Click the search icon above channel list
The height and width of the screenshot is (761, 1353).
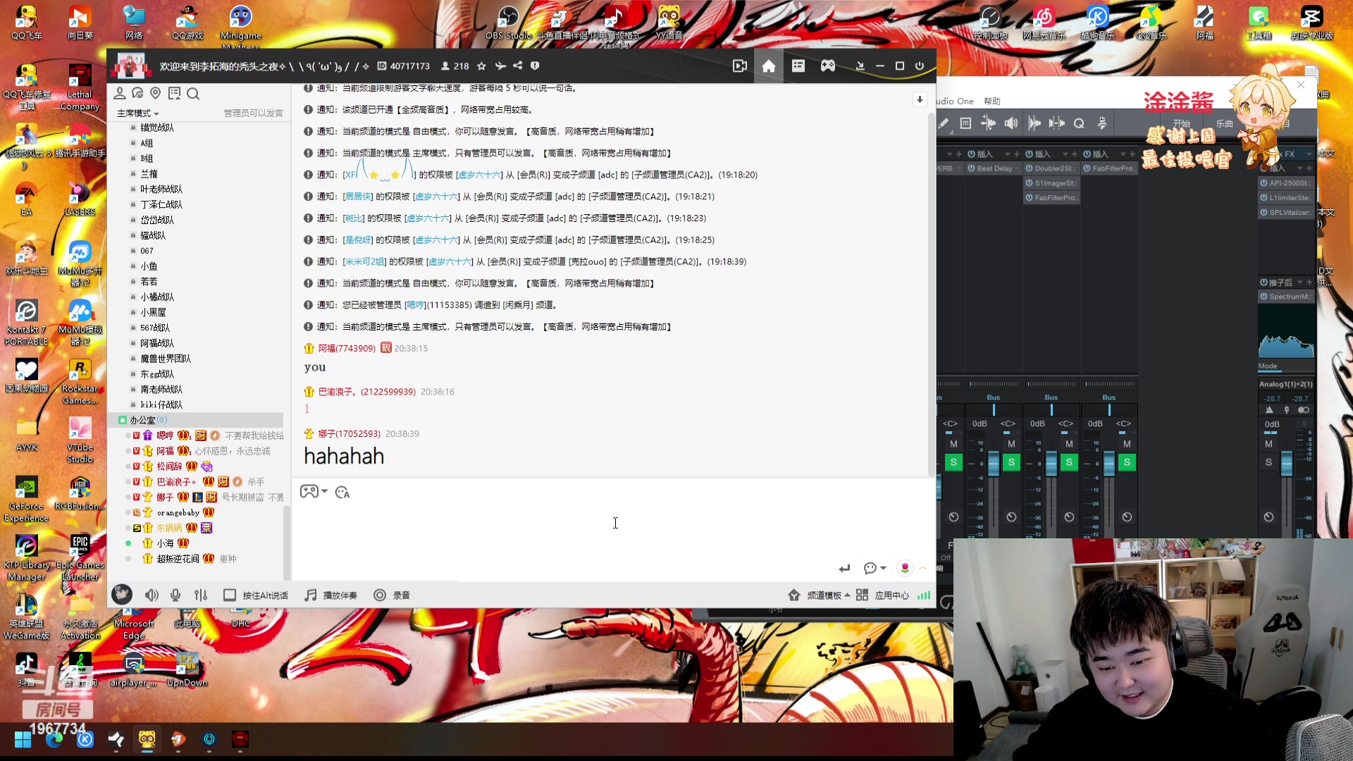[x=193, y=94]
